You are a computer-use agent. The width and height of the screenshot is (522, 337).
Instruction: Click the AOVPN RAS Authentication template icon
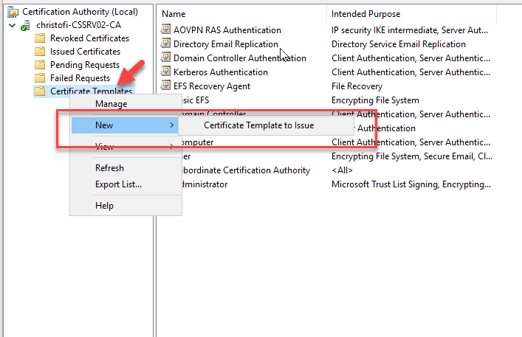166,30
